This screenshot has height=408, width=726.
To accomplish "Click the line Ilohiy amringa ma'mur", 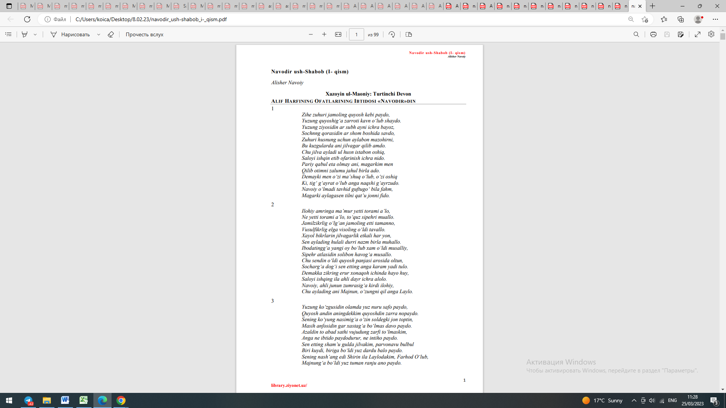I will [346, 211].
